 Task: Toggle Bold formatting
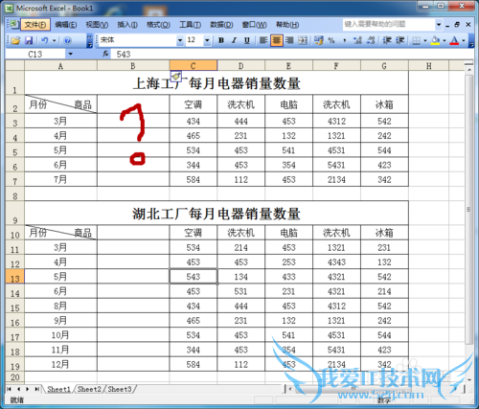[221, 40]
